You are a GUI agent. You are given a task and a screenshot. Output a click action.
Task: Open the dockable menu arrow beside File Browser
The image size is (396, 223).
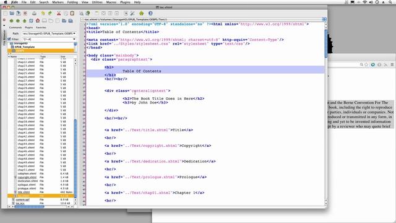pos(4,25)
